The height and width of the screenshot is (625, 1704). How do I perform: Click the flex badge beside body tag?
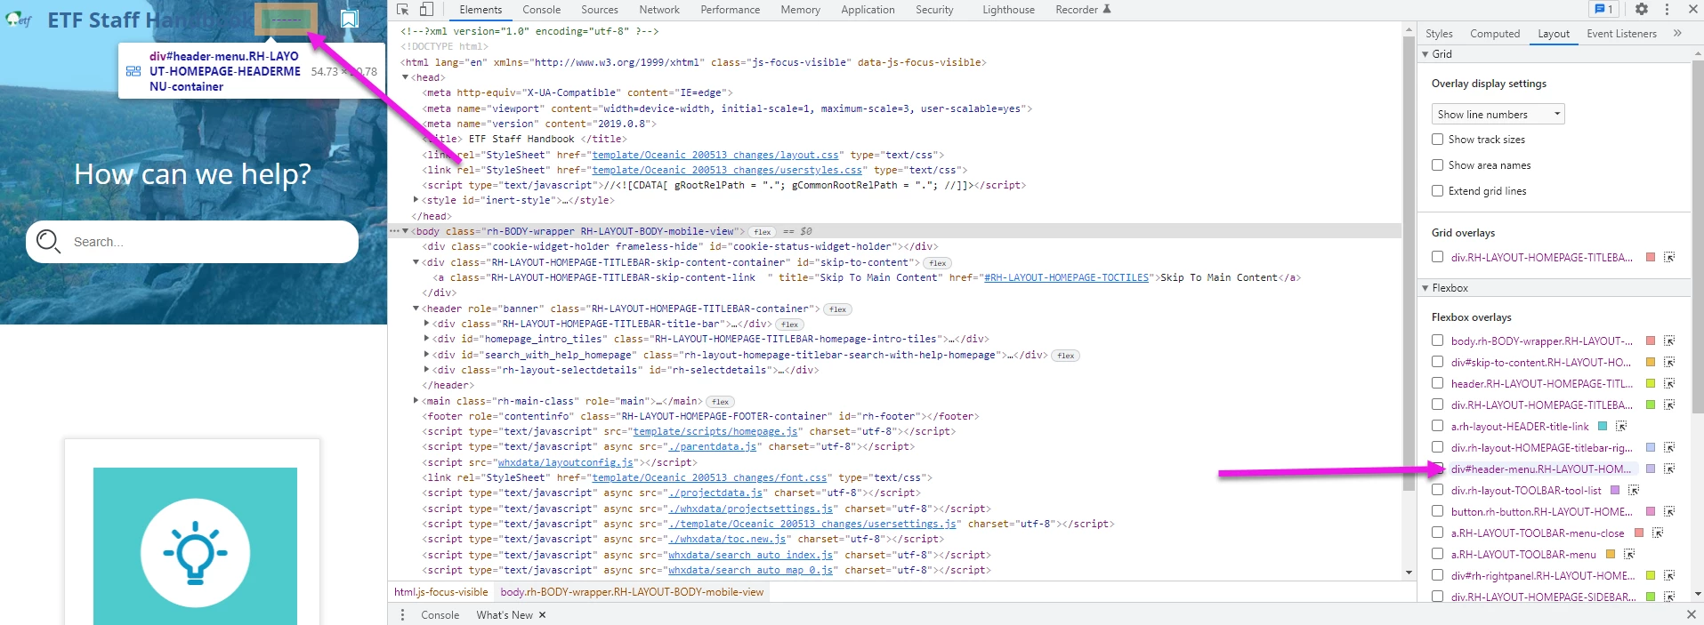[x=763, y=231]
